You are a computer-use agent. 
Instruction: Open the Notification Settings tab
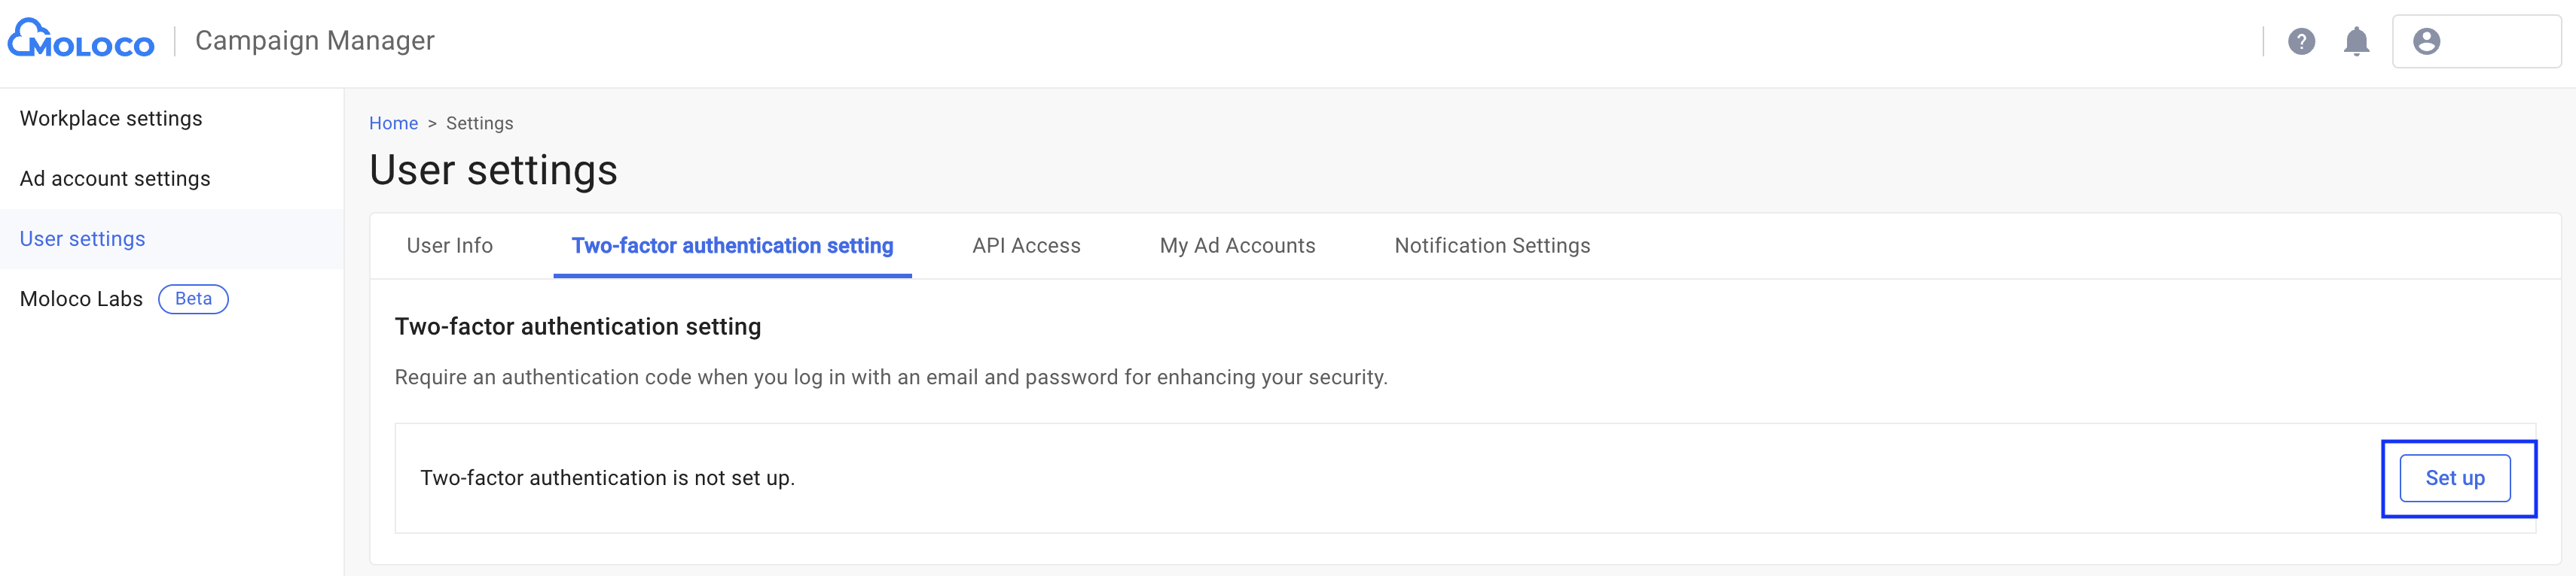1492,246
